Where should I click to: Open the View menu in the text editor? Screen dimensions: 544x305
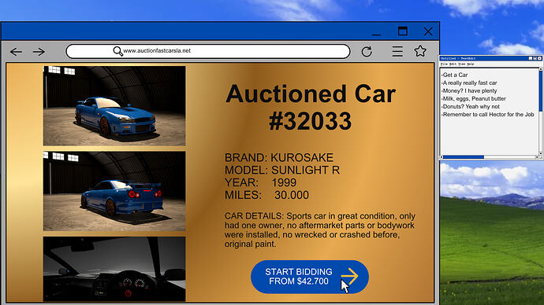461,64
